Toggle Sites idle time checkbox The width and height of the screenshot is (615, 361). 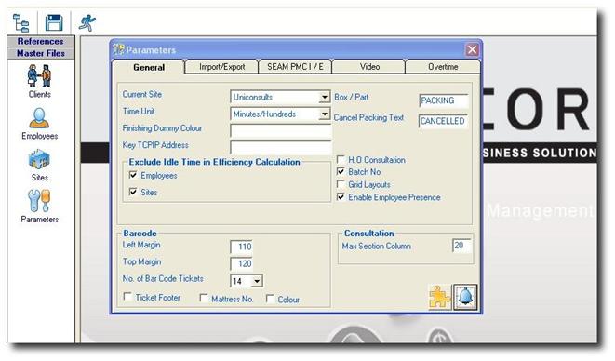133,192
